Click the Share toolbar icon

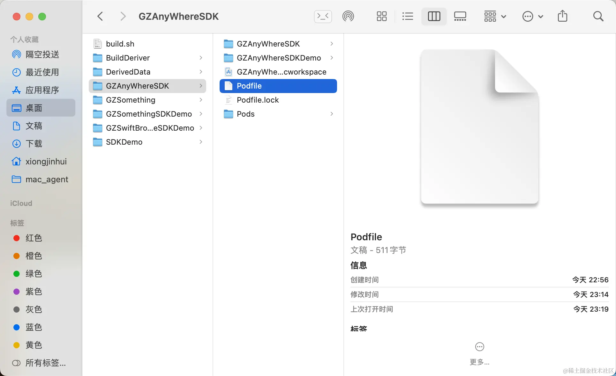coord(562,16)
